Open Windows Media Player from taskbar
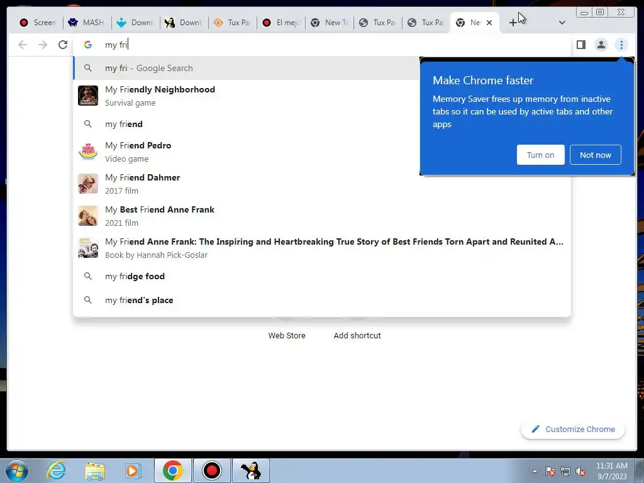 click(x=133, y=470)
